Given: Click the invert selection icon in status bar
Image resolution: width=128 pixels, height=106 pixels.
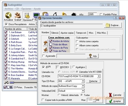Looking at the screenshot, I should pos(11,87).
